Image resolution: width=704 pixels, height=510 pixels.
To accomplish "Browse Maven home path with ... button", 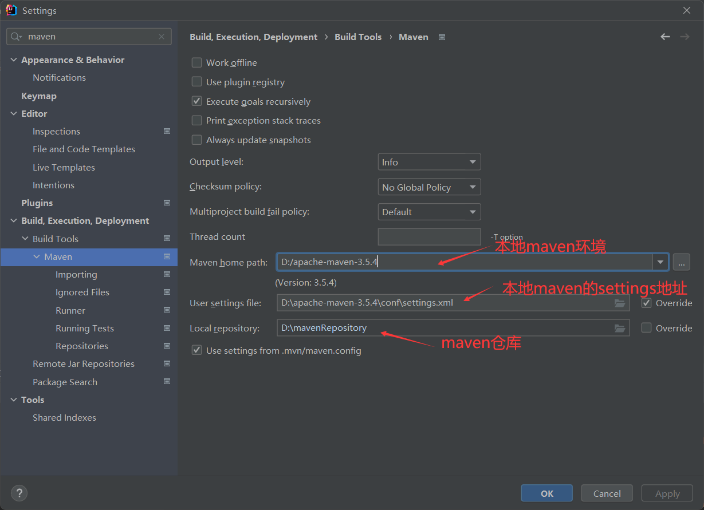I will coord(681,262).
